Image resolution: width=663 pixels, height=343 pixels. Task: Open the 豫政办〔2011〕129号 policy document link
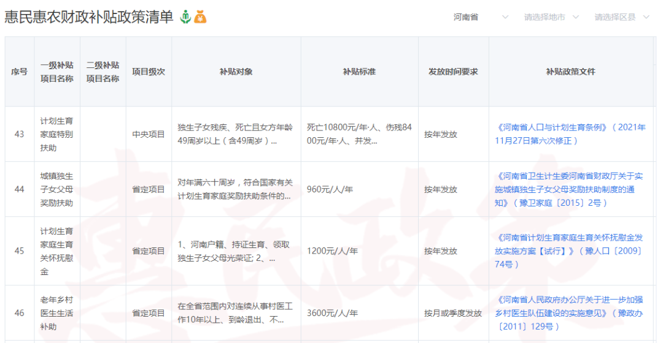click(x=569, y=313)
